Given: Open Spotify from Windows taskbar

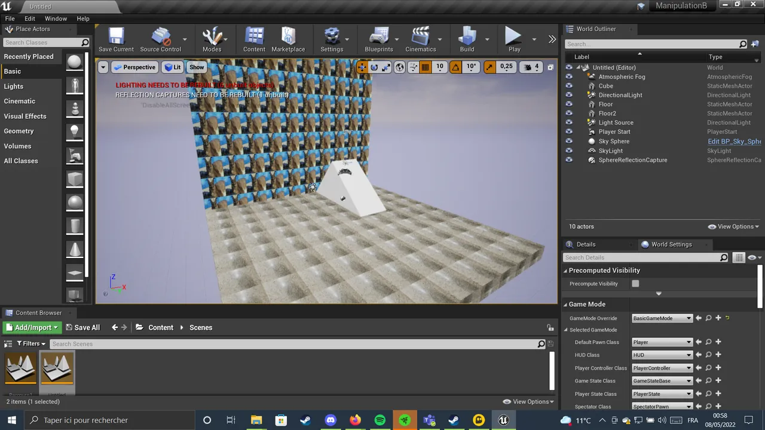Looking at the screenshot, I should coord(380,420).
